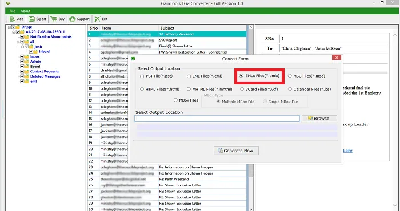Image resolution: width=400 pixels, height=211 pixels.
Task: Select 'FW: Shawn Restoration Letter - Confidential'
Action: click(x=167, y=52)
